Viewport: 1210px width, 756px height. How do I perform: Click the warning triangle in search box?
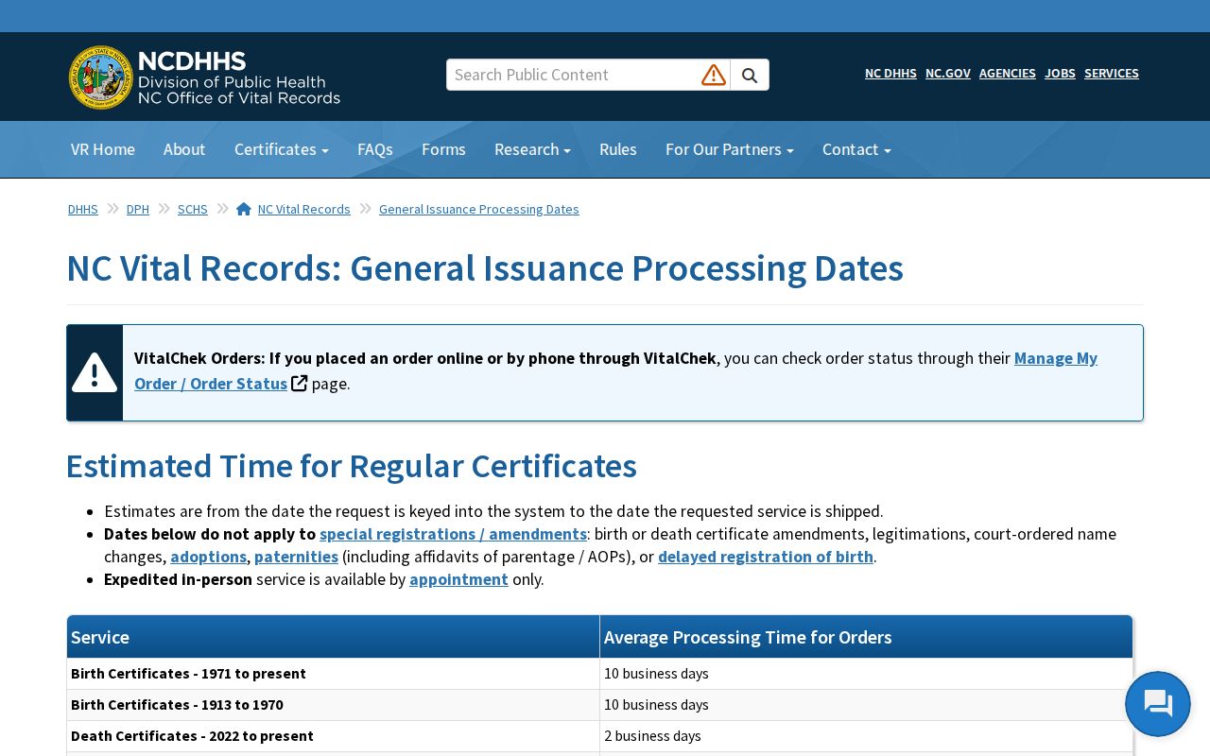tap(714, 75)
